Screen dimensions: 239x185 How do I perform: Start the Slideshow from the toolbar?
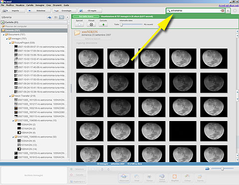click(x=39, y=11)
